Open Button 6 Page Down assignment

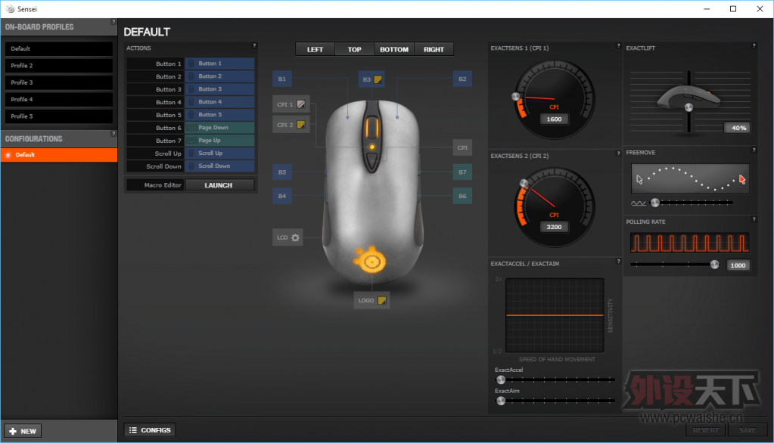click(219, 128)
